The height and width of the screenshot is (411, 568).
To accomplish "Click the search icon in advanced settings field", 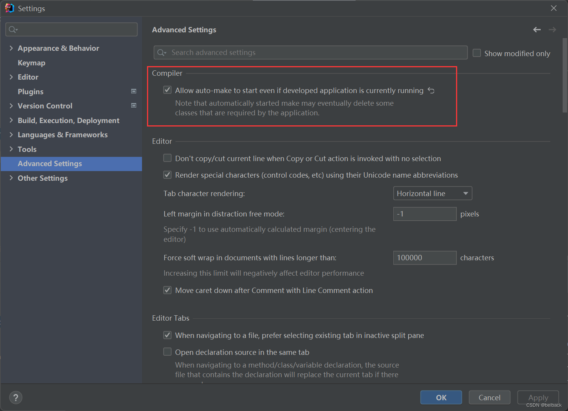I will pos(162,52).
